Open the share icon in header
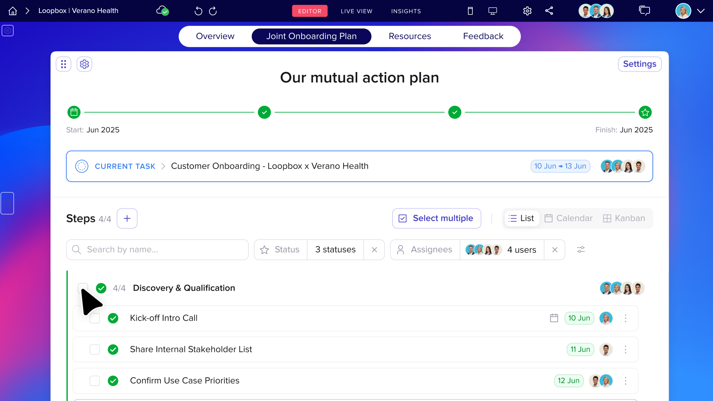 click(x=549, y=11)
